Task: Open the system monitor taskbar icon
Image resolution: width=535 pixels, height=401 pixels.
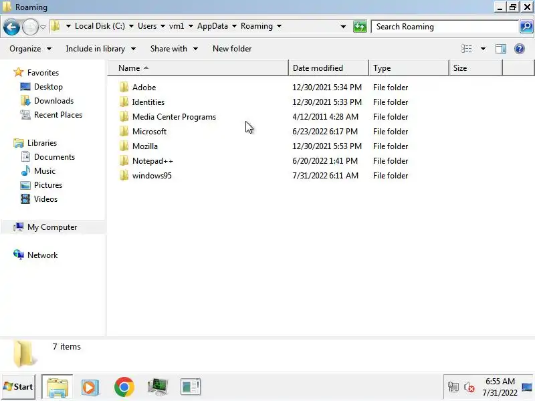Action: (158, 387)
